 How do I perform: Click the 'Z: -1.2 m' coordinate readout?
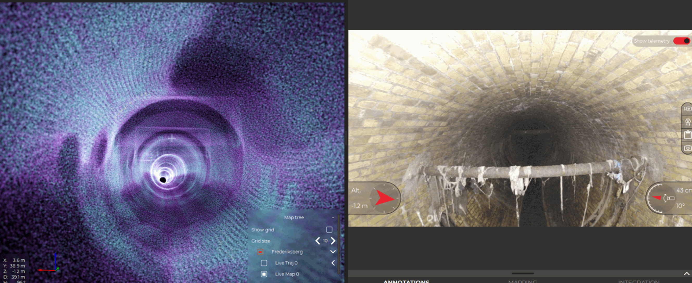point(14,271)
